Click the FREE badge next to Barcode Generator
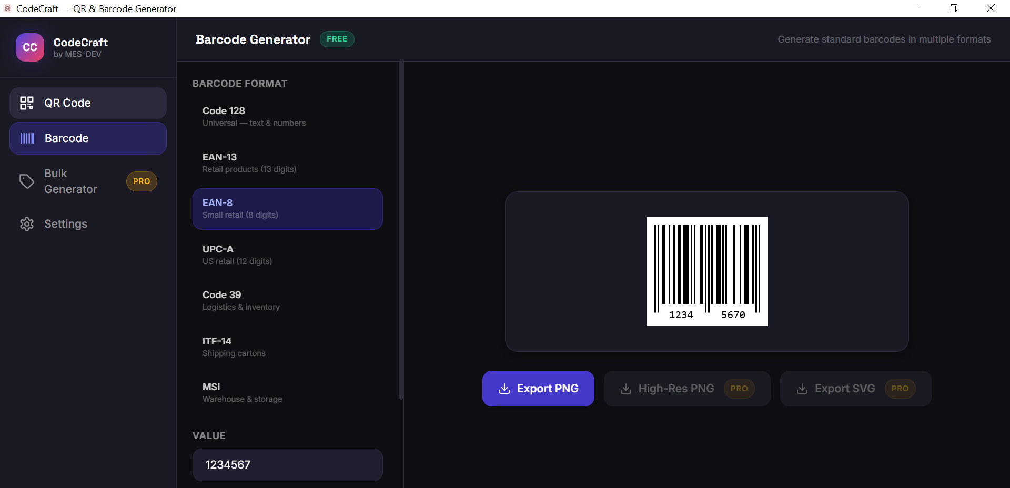1010x488 pixels. tap(337, 39)
